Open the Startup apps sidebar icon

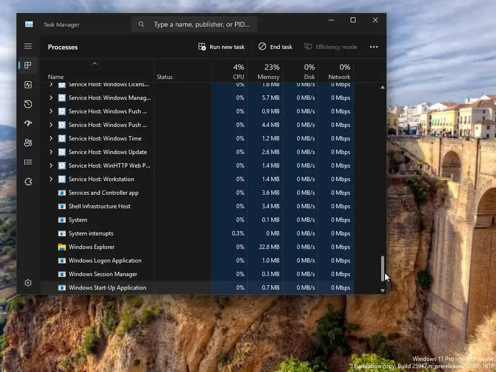[28, 124]
